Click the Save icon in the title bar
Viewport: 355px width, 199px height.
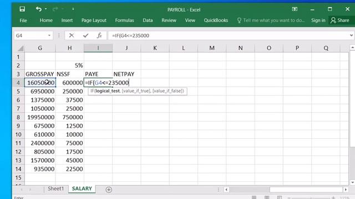(22, 9)
